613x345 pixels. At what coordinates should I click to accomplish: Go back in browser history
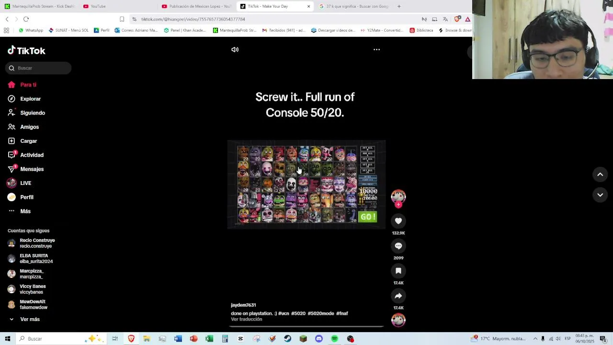click(x=7, y=19)
